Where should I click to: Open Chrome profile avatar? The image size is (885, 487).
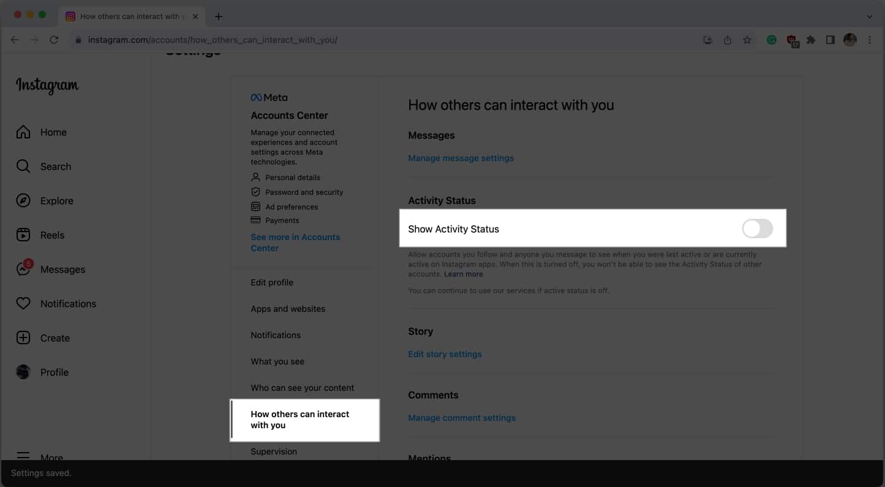(850, 40)
